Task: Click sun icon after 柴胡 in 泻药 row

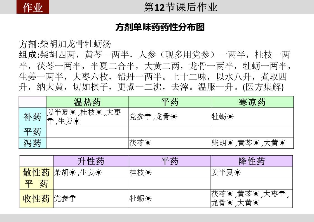Action: (x=230, y=143)
